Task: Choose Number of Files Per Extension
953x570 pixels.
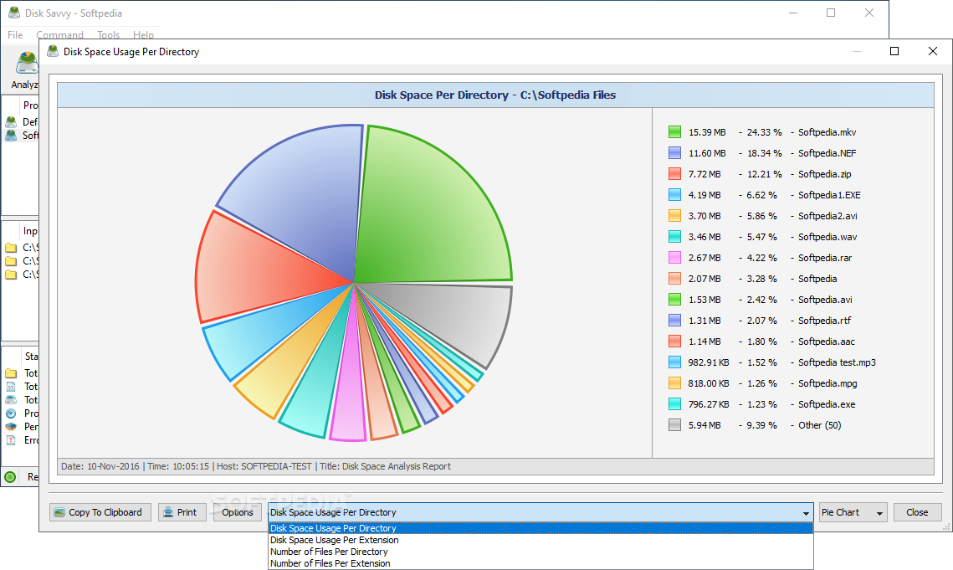Action: 541,563
